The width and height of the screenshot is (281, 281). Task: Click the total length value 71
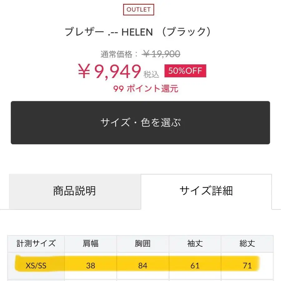click(247, 265)
